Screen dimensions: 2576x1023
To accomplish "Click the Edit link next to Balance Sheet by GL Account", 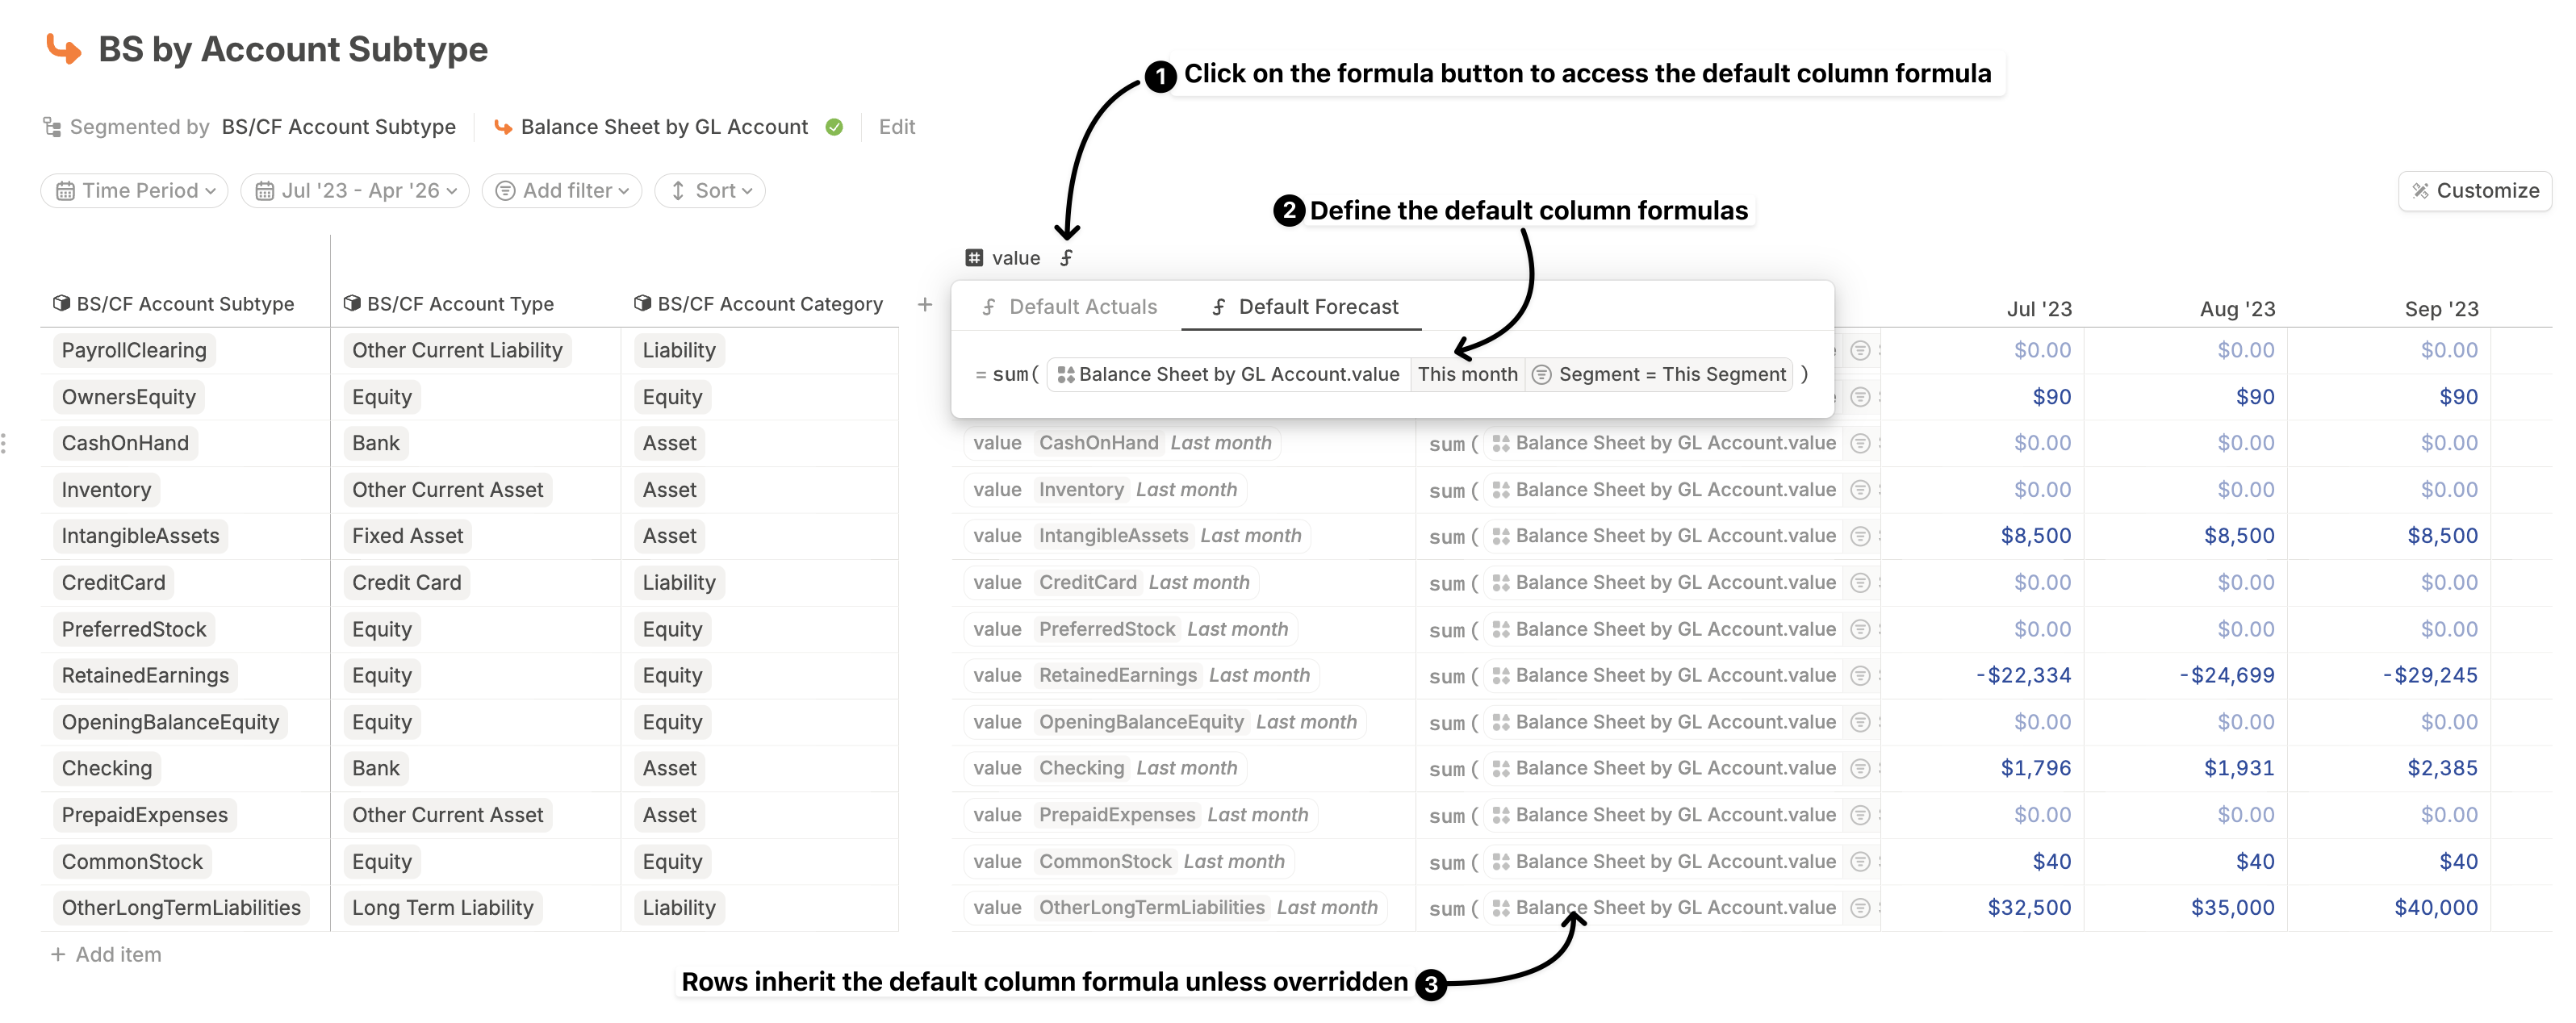I will (x=896, y=127).
